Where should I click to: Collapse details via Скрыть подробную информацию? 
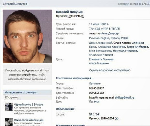coord(110,70)
